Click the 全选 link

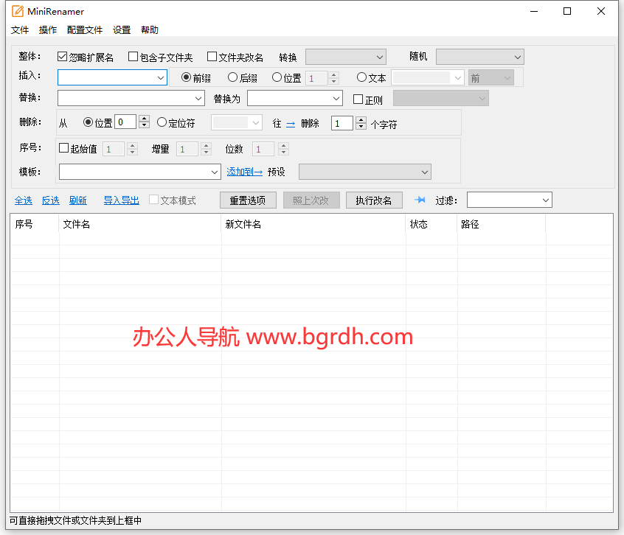pyautogui.click(x=24, y=200)
